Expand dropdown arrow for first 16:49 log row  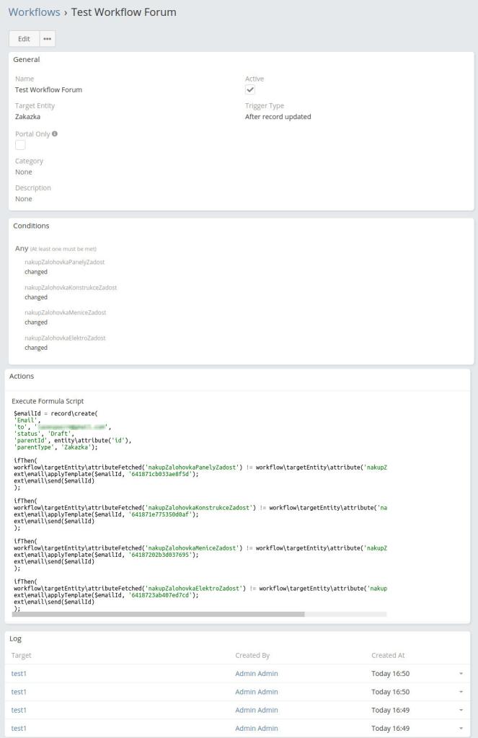tap(461, 710)
